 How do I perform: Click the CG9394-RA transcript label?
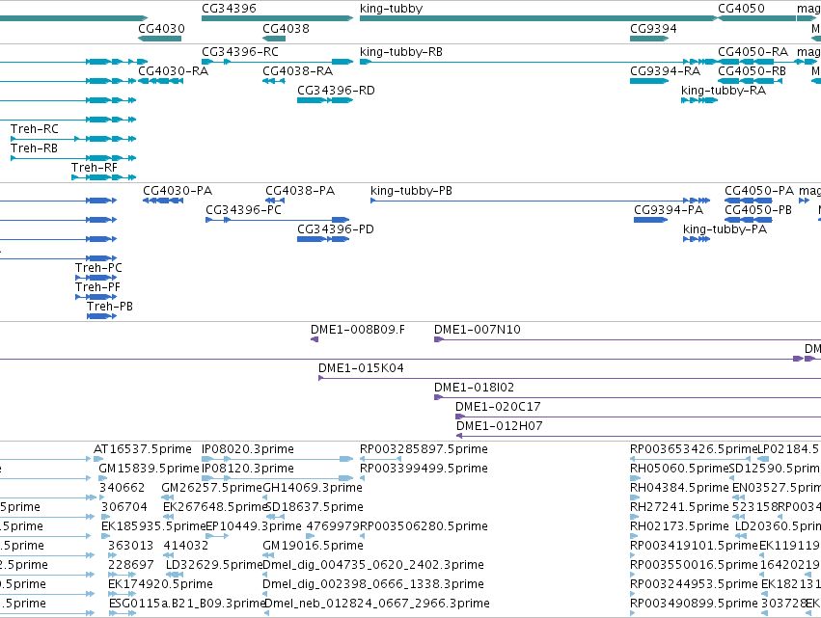(665, 71)
